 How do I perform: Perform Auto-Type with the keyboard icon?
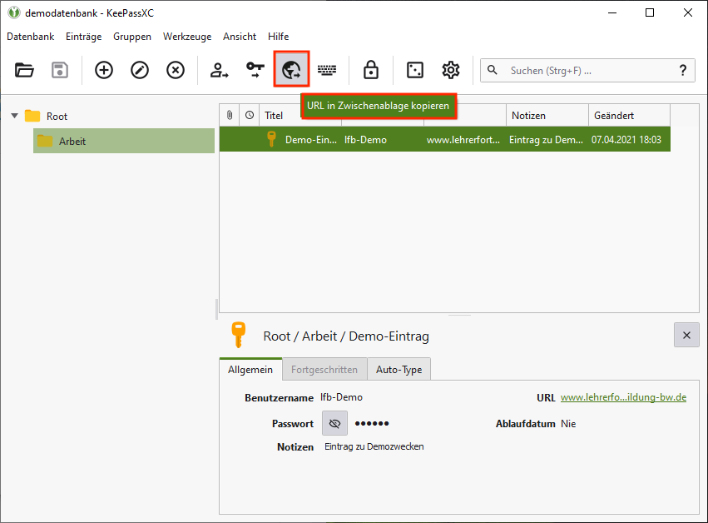[327, 70]
